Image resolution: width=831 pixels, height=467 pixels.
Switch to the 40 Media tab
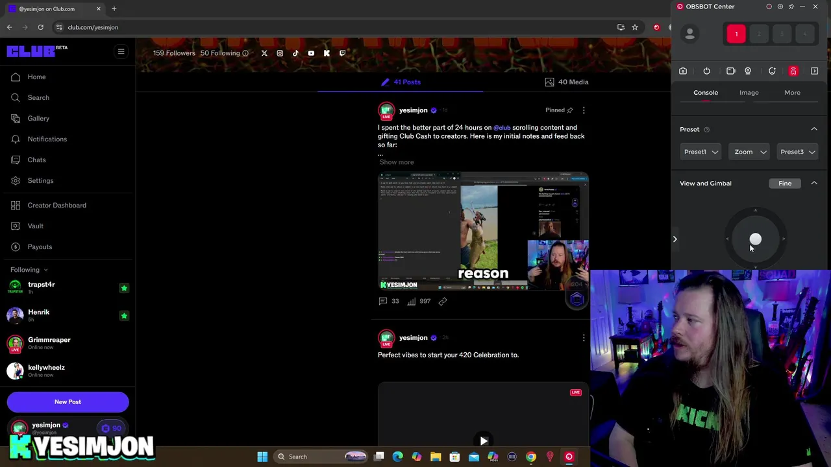[567, 82]
